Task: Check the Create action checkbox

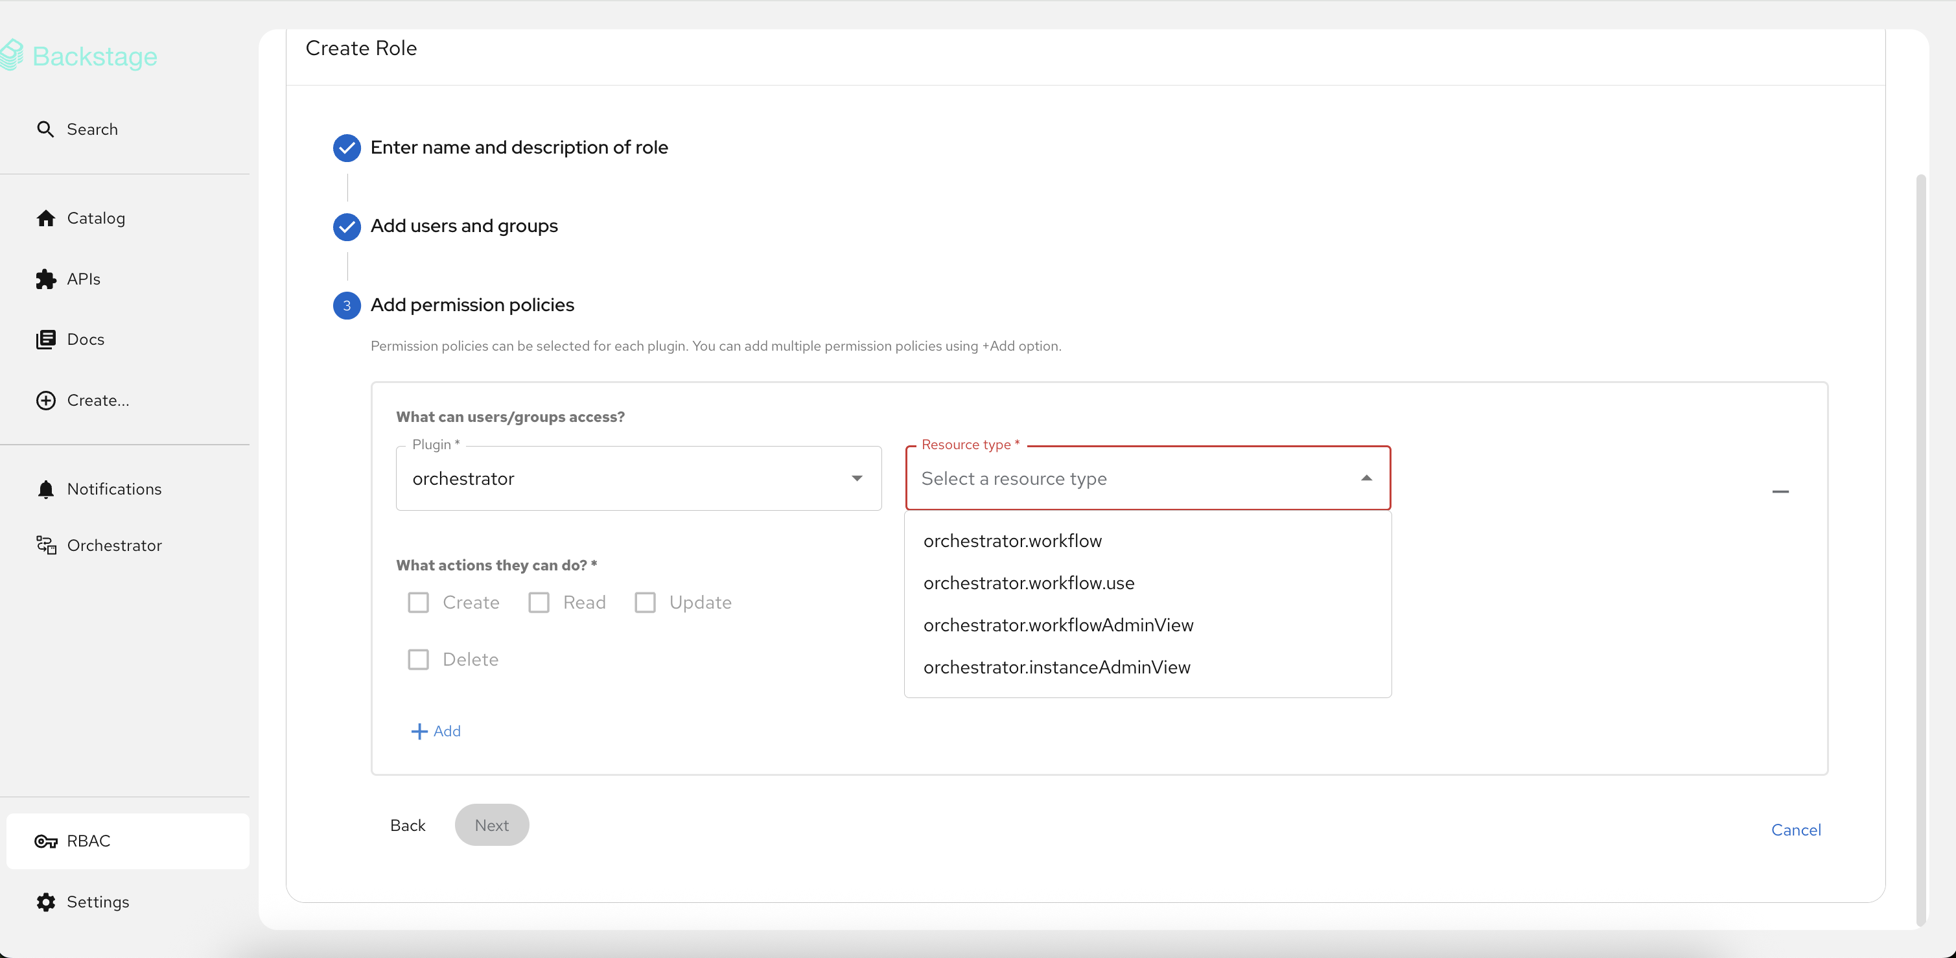Action: click(x=419, y=603)
